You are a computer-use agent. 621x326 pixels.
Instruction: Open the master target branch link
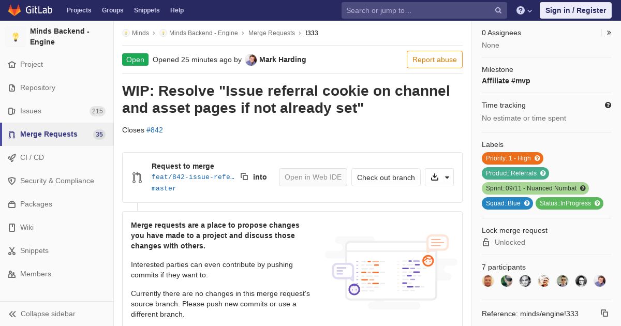coord(164,188)
